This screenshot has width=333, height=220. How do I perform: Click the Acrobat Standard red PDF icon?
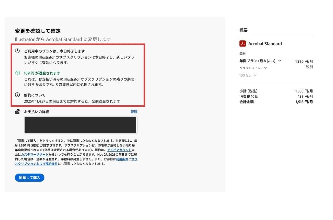tap(242, 44)
